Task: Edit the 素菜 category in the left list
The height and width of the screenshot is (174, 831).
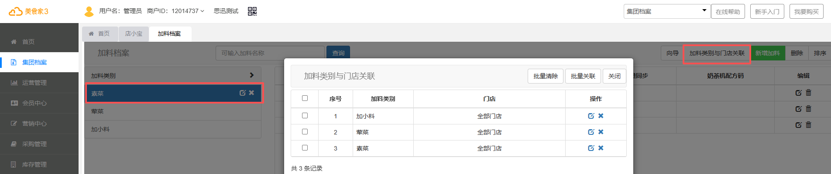Action: tap(243, 93)
